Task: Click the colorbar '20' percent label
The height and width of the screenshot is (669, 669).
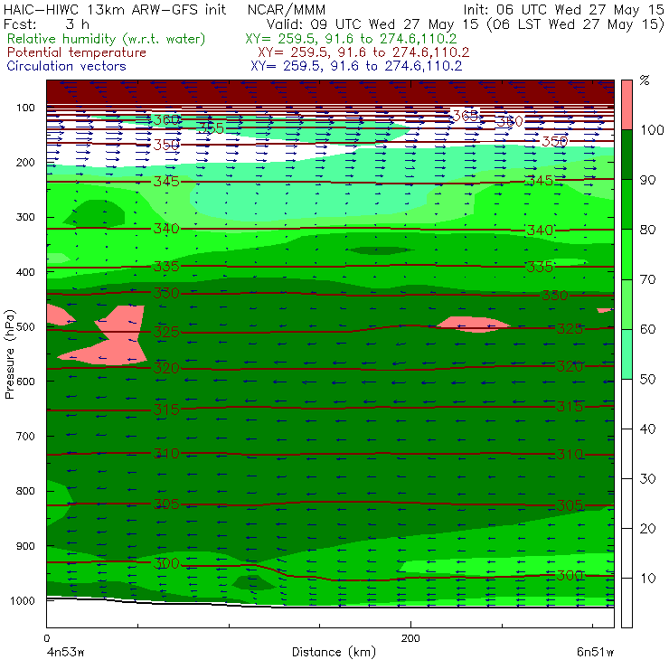Action: (648, 529)
